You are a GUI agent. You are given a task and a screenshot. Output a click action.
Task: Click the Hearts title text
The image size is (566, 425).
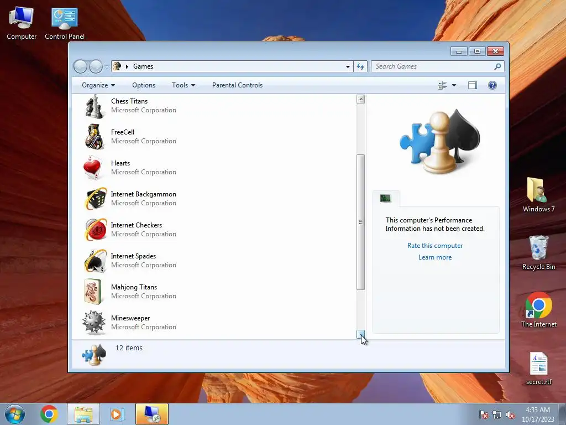pyautogui.click(x=120, y=163)
